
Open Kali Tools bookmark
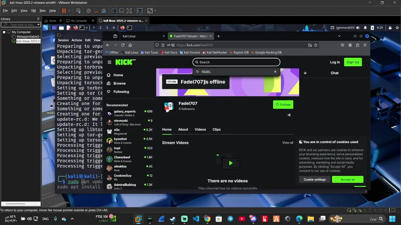[x=149, y=52]
